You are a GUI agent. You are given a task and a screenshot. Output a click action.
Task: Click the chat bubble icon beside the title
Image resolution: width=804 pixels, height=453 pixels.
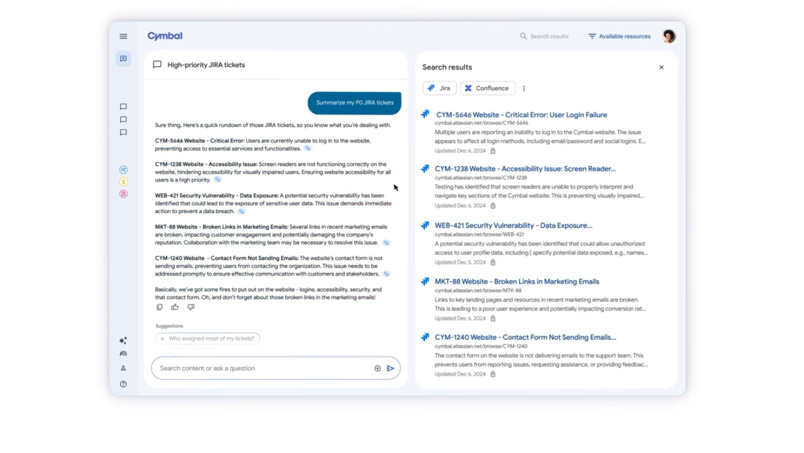[x=157, y=65]
